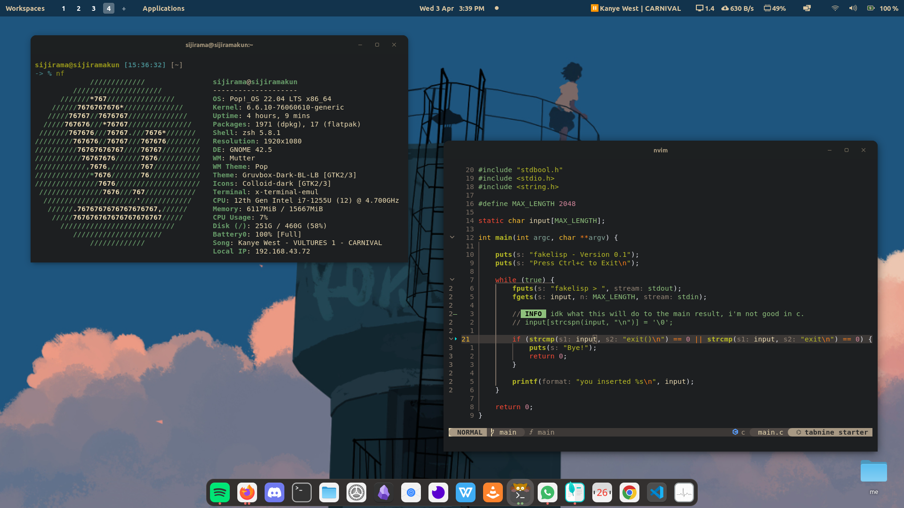904x508 pixels.
Task: Click the kitty terminal dock icon
Action: (520, 492)
